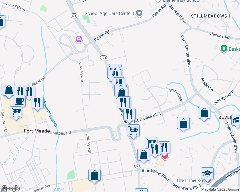Click the coffee cup cafe marker

[20, 101]
